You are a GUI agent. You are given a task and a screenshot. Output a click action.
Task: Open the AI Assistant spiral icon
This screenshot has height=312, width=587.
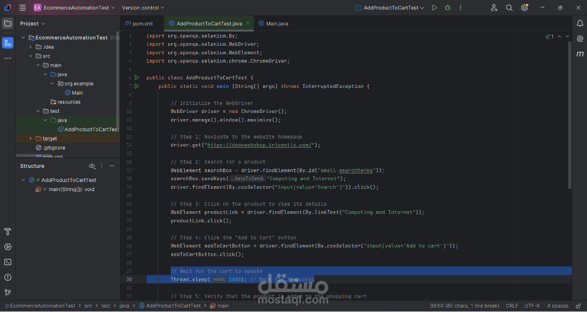click(580, 38)
